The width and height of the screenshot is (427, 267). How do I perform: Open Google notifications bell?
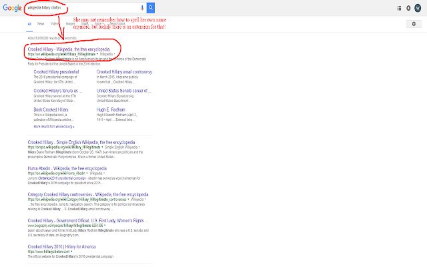click(x=408, y=8)
